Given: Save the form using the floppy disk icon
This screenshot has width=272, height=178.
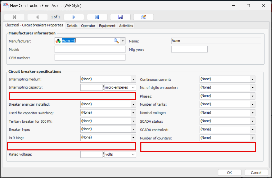Looking at the screenshot, I should [120, 17].
